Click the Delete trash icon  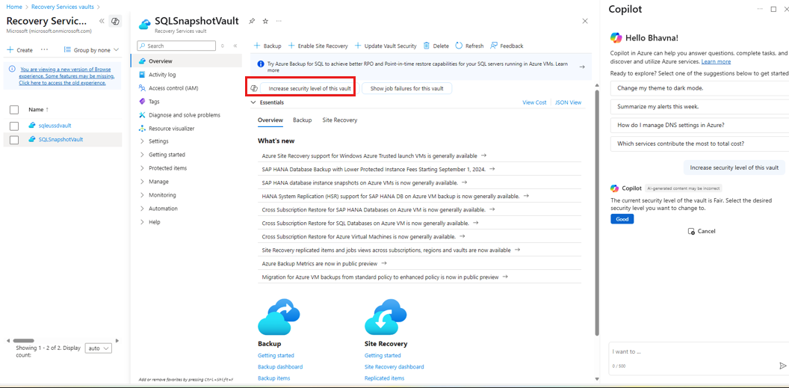[x=427, y=46]
